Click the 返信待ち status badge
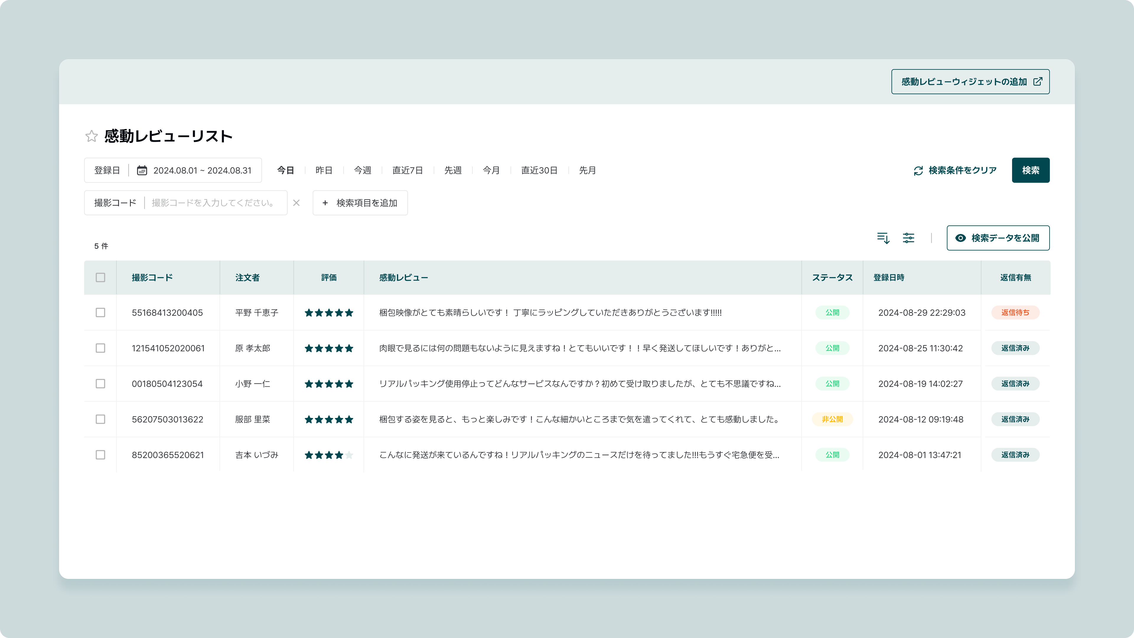Screen dimensions: 1134x638 [x=1015, y=313]
